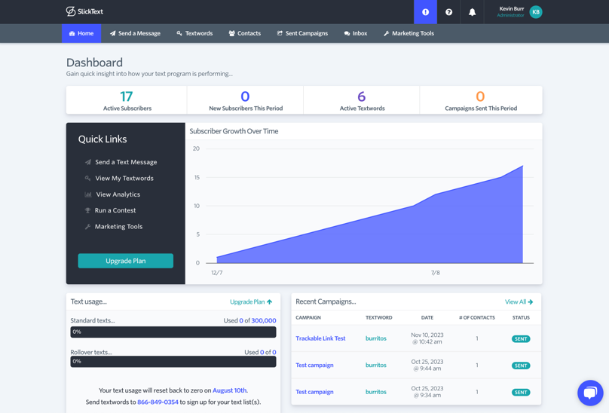Open the live chat bubble widget
The image size is (609, 413).
coord(590,393)
